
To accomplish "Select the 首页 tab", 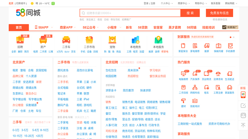I will pos(19,27).
